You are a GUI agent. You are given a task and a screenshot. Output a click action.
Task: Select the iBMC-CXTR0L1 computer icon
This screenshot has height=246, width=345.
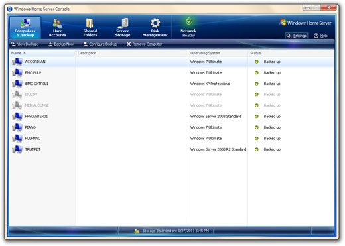point(17,84)
